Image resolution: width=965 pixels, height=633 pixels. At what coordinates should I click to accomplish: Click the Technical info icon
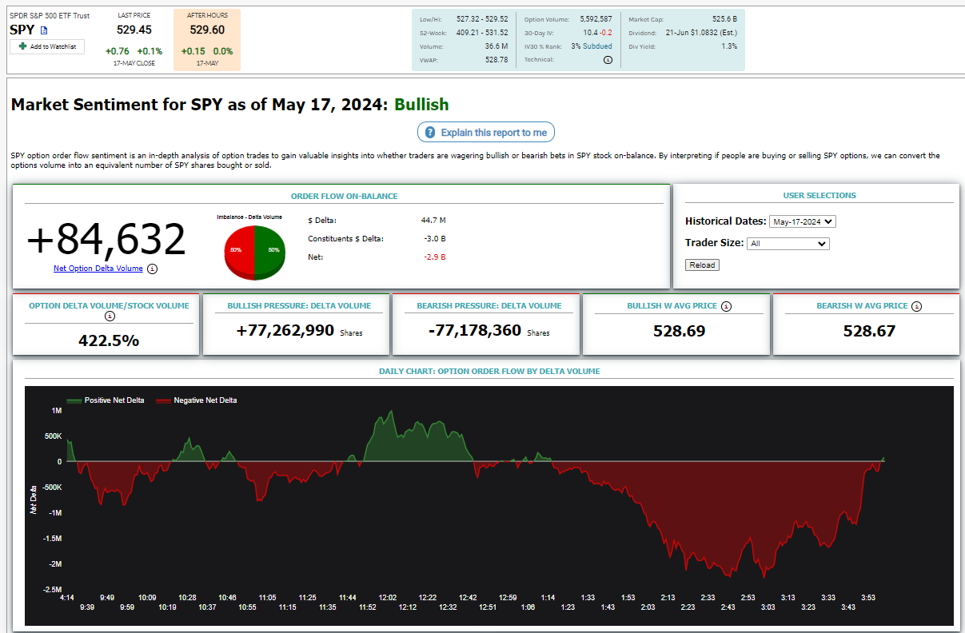point(608,60)
